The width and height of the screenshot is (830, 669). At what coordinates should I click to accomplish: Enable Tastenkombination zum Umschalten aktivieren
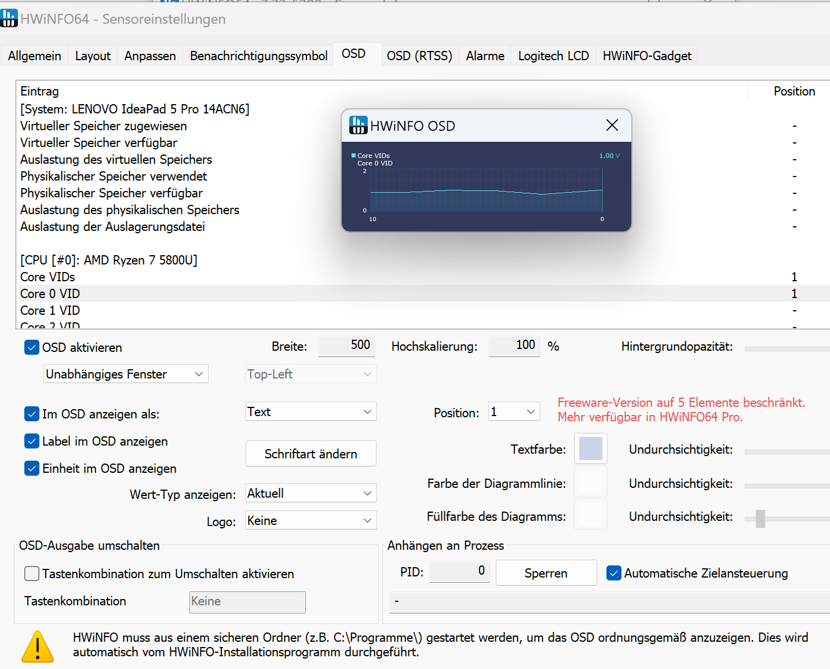tap(32, 574)
